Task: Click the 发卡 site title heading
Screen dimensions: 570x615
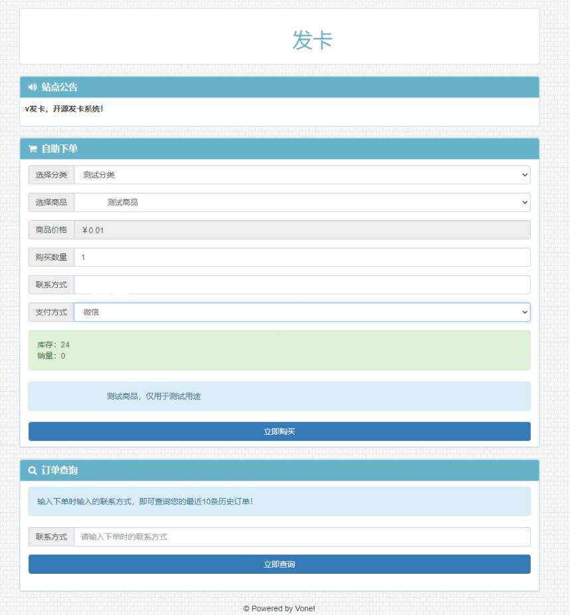Action: (284, 40)
